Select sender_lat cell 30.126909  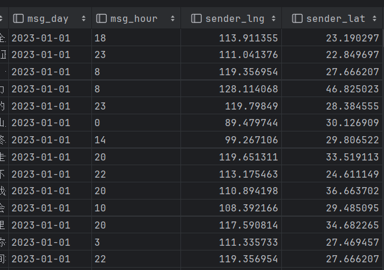332,123
